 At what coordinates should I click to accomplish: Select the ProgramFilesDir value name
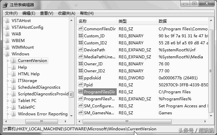click(x=100, y=92)
